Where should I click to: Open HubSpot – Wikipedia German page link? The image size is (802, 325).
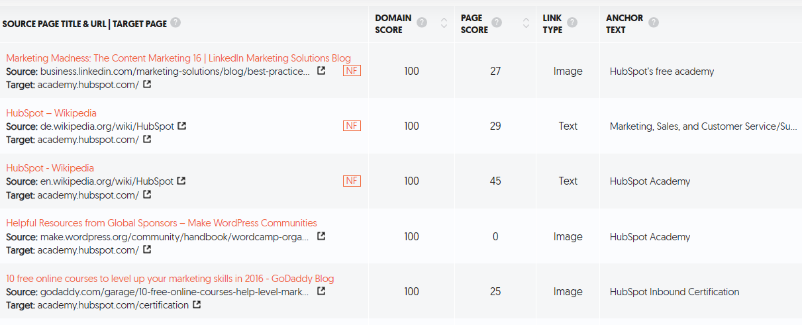(51, 113)
